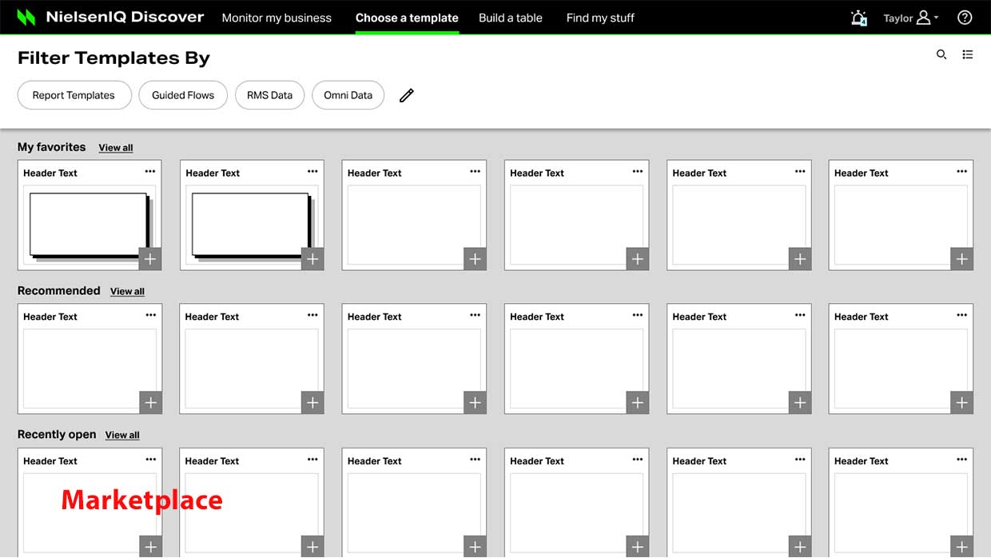
Task: Open sixth Recommended template thumbnail
Action: pos(901,369)
